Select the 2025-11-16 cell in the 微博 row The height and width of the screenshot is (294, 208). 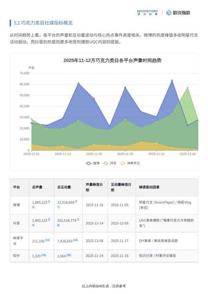pos(94,205)
